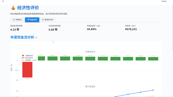This screenshot has height=97, width=173.
Task: Click the last blue cumulative cash flow point
Action: pos(153,90)
